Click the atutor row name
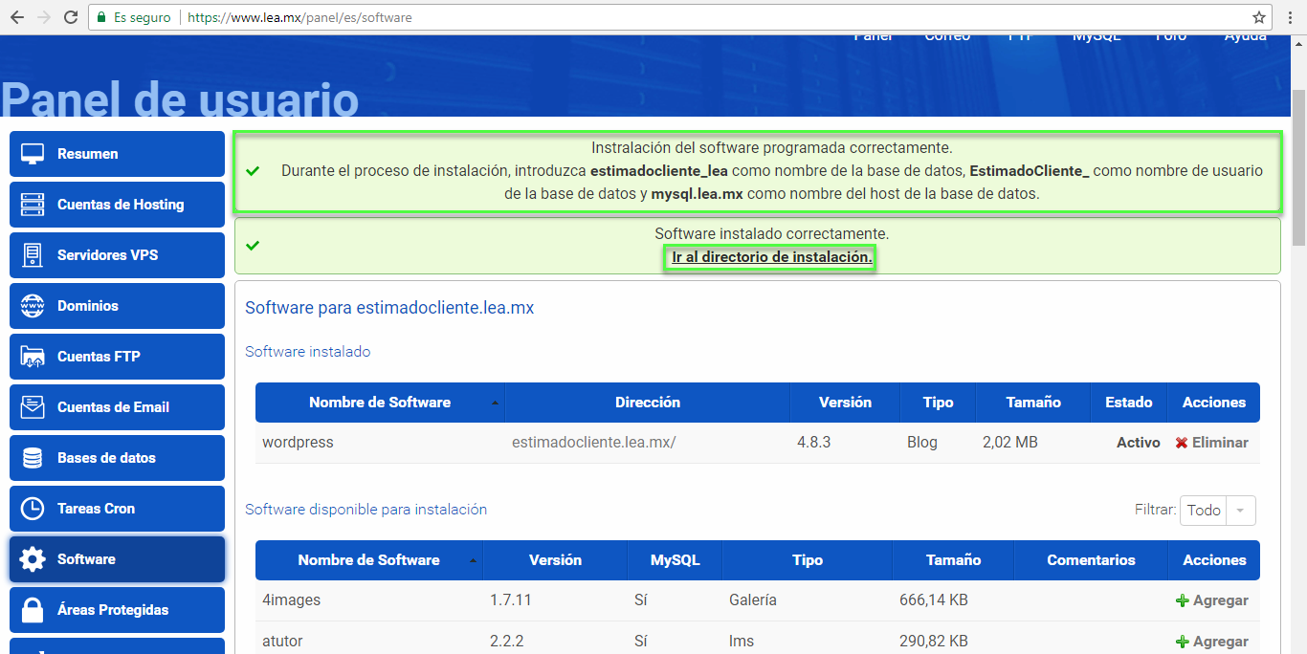The width and height of the screenshot is (1307, 654). click(282, 642)
